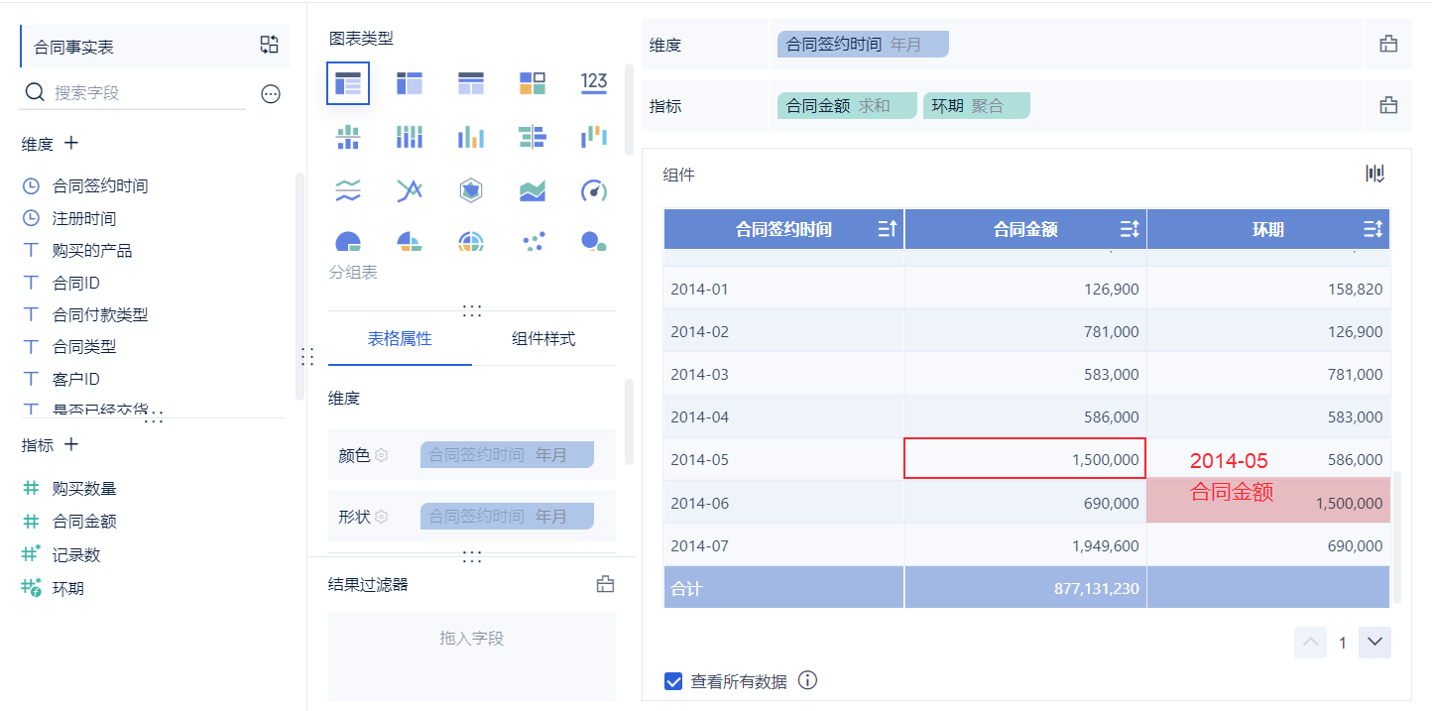Image resolution: width=1432 pixels, height=711 pixels.
Task: Open the 合同签约时间 年月 dimension dropdown
Action: pos(863,45)
